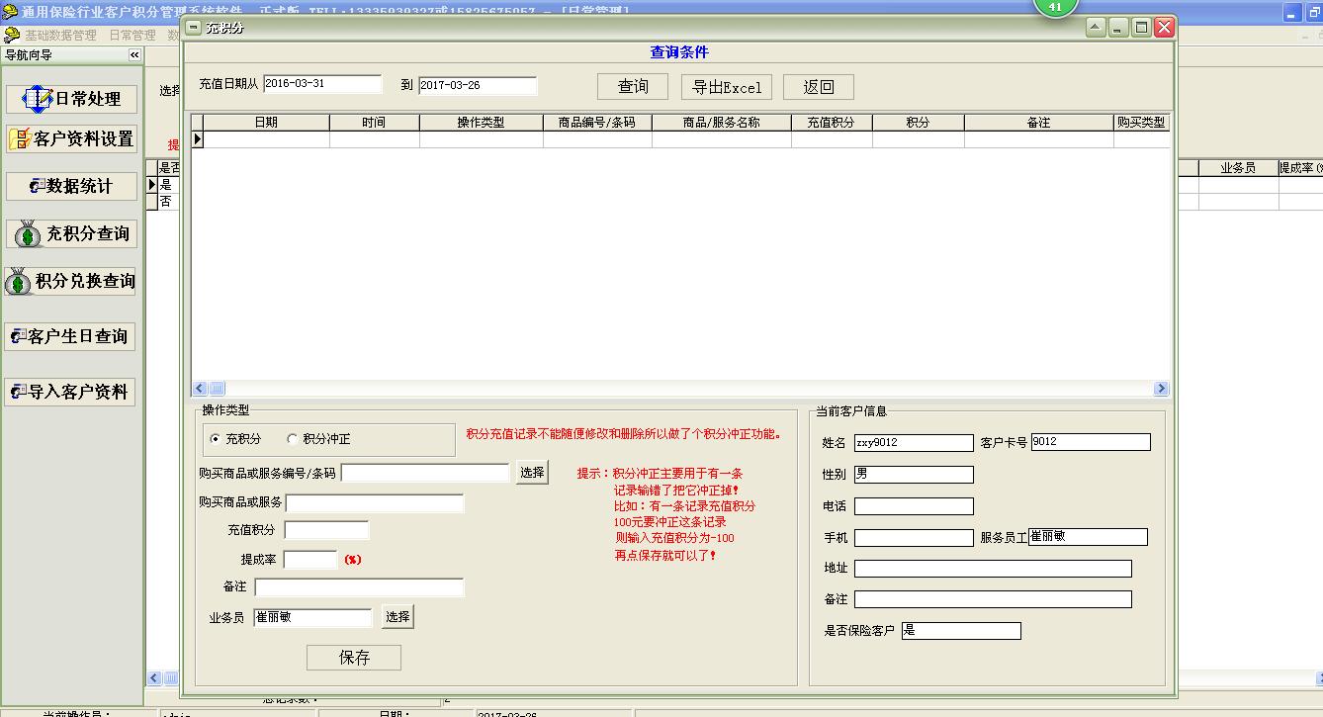Viewport: 1323px width, 717px height.
Task: Open 数据统计 in the sidebar
Action: click(x=71, y=186)
